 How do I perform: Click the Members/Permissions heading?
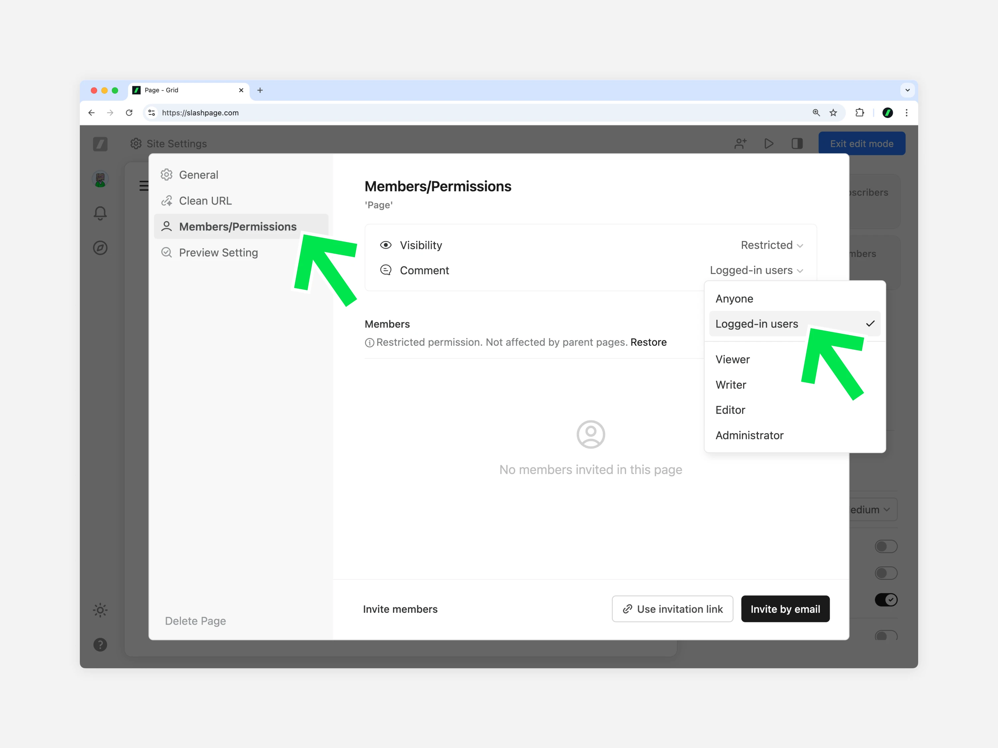pyautogui.click(x=438, y=186)
